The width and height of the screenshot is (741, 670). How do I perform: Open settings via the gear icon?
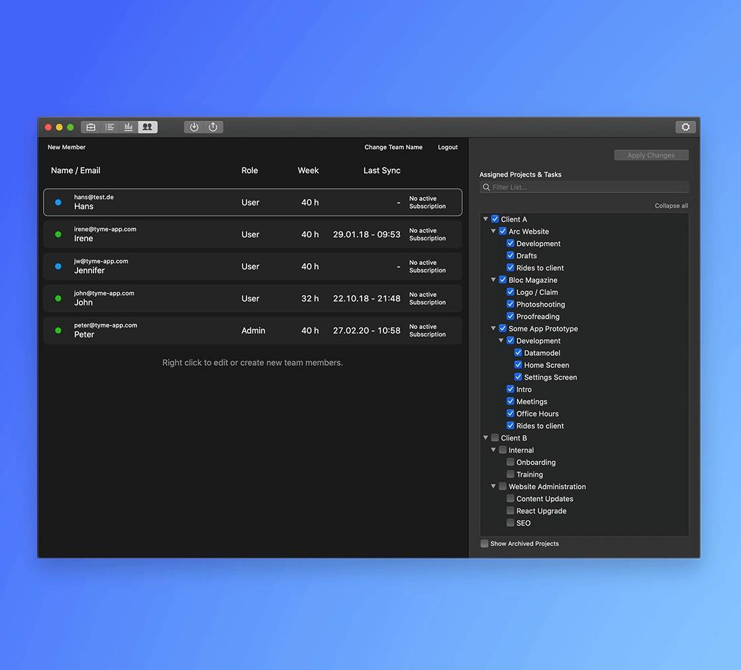685,127
